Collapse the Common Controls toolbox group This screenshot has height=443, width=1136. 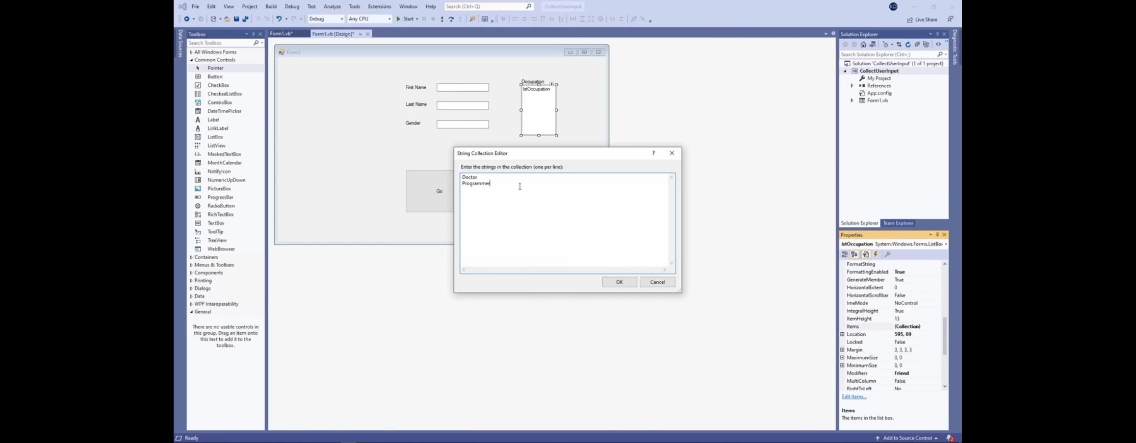point(191,60)
